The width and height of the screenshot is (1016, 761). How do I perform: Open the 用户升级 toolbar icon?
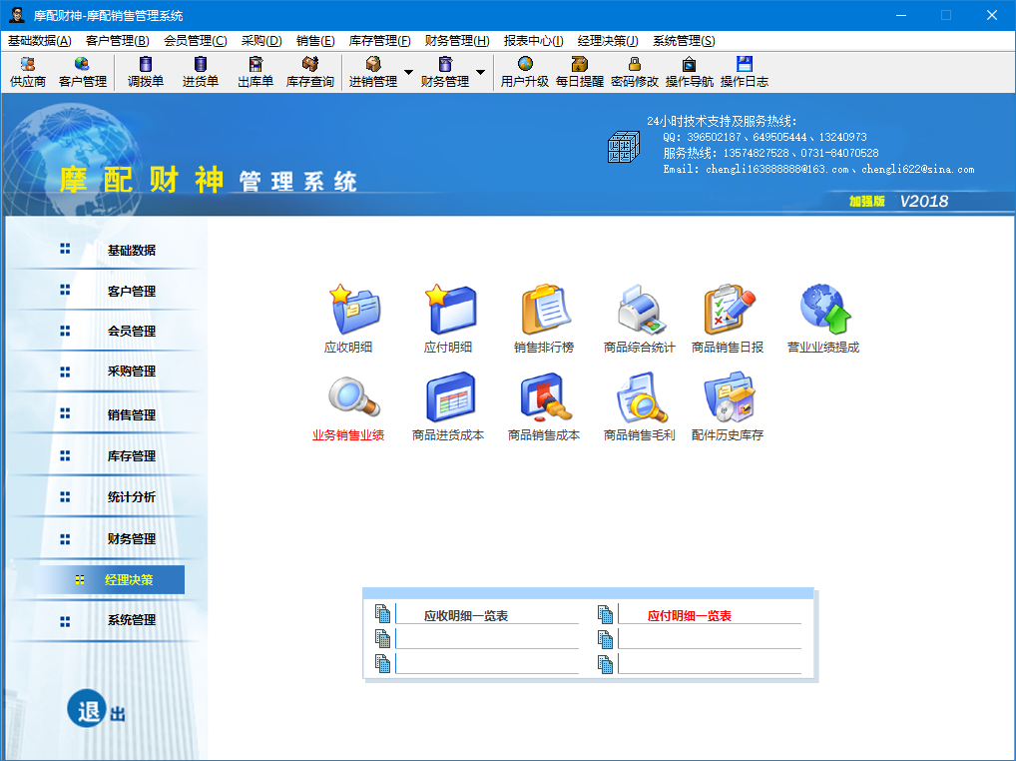click(x=525, y=72)
